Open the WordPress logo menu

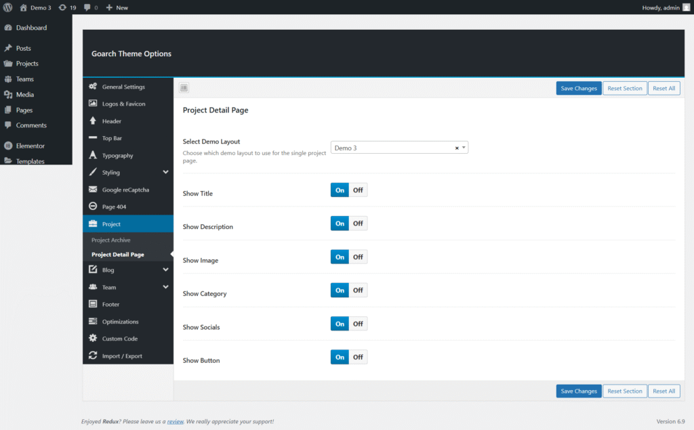(7, 7)
